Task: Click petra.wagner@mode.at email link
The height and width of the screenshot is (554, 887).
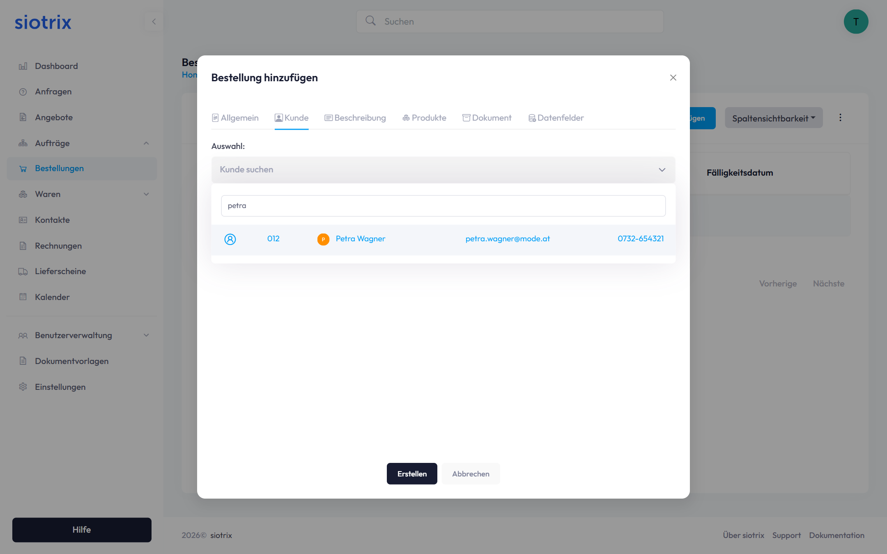Action: click(x=508, y=239)
